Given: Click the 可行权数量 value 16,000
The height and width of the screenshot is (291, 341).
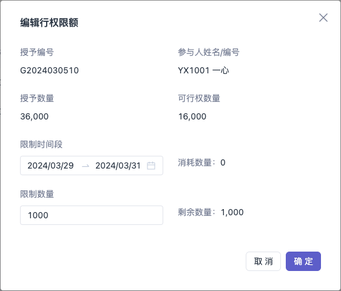Looking at the screenshot, I should click(192, 116).
